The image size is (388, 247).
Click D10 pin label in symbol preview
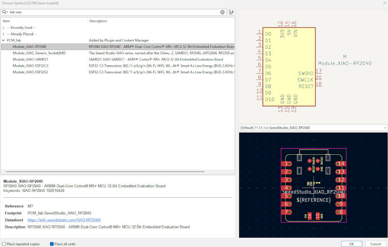click(270, 99)
